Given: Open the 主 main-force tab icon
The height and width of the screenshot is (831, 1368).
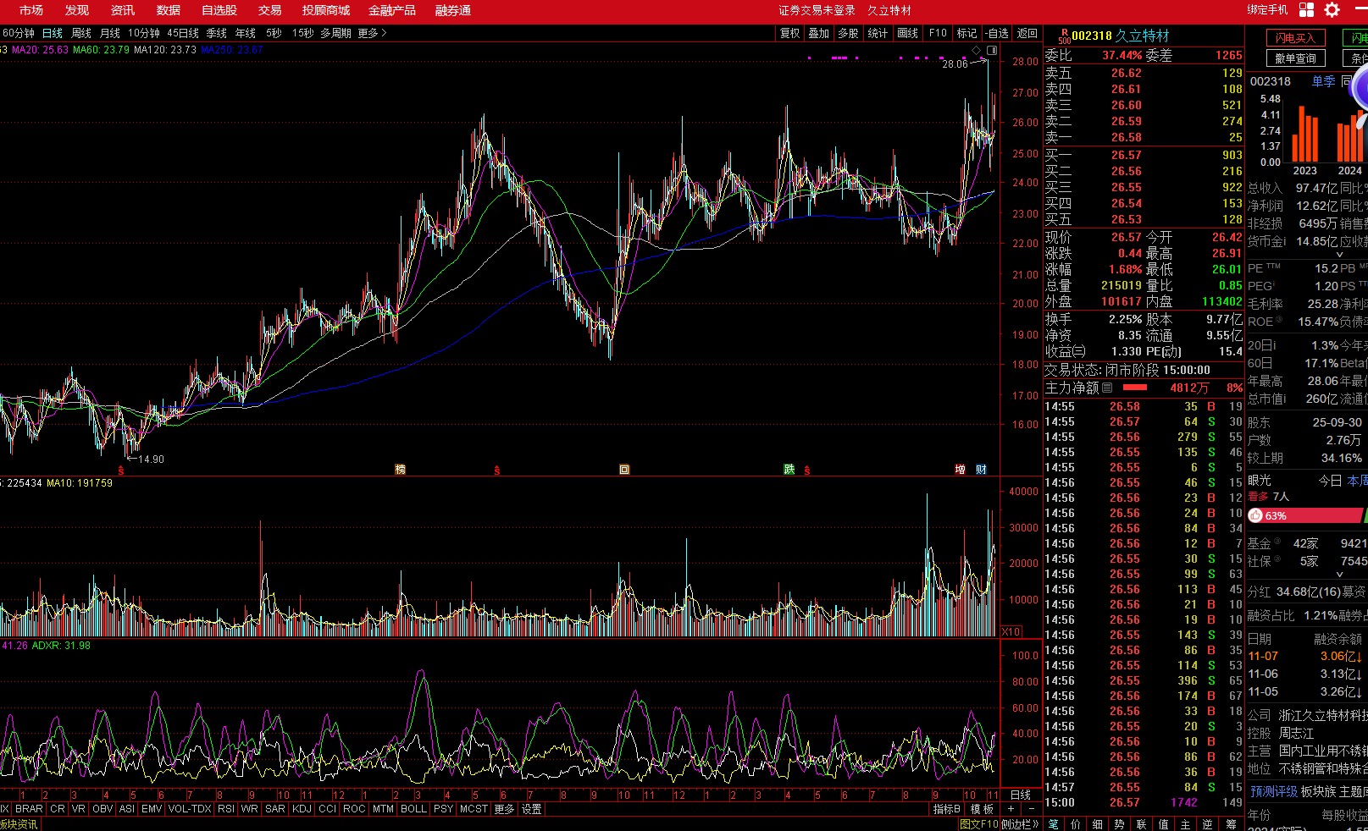Looking at the screenshot, I should click(1186, 824).
